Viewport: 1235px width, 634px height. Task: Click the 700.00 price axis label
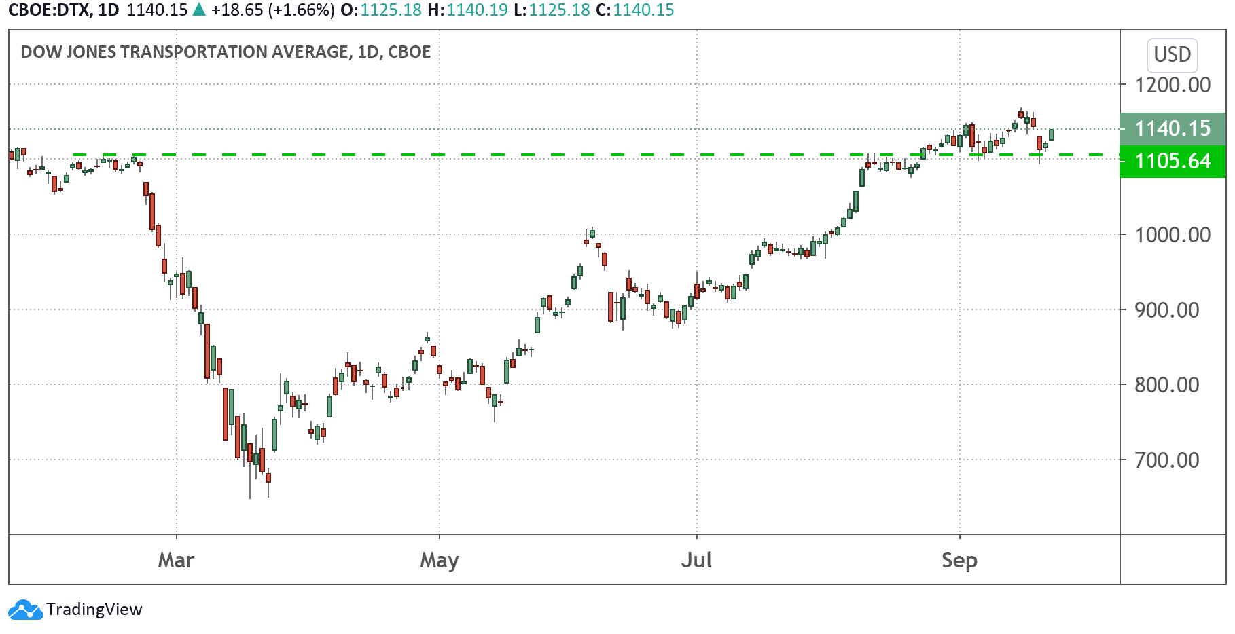(1167, 460)
